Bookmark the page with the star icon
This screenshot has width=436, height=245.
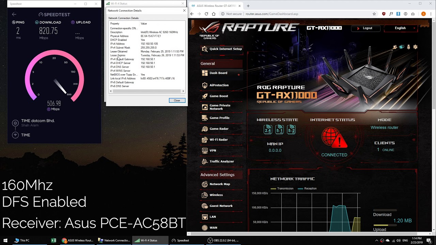click(374, 14)
